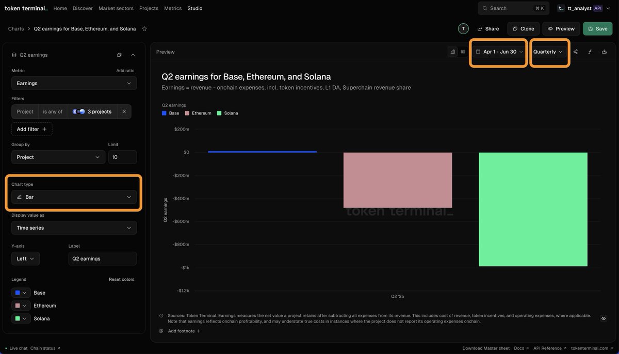Go to the Home menu

click(x=60, y=8)
